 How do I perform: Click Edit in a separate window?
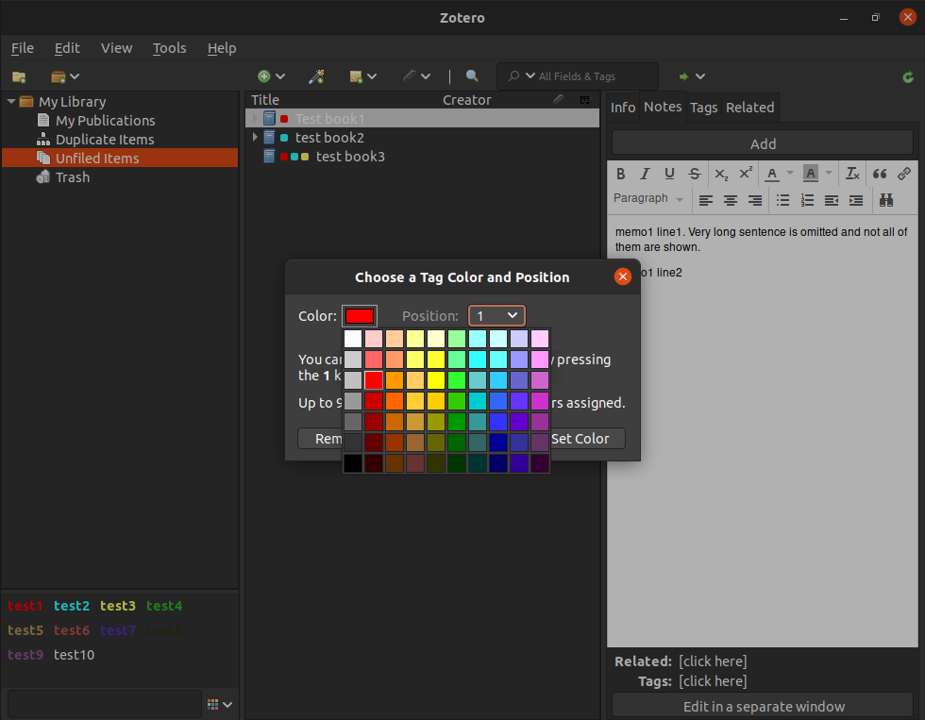click(763, 707)
